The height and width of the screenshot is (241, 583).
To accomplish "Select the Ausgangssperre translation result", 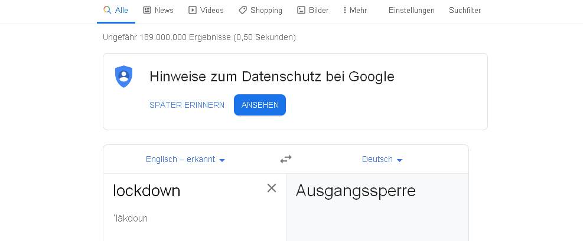I will [356, 191].
